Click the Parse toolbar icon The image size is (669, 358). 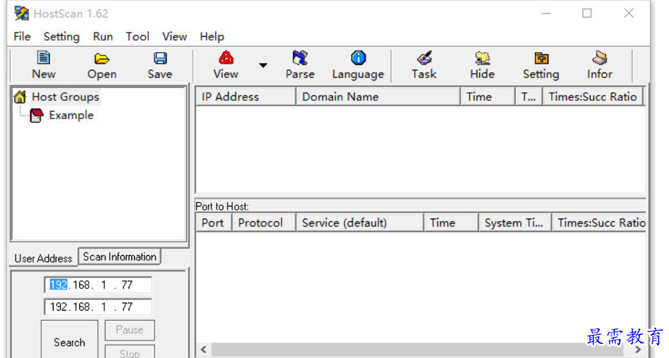(x=299, y=65)
